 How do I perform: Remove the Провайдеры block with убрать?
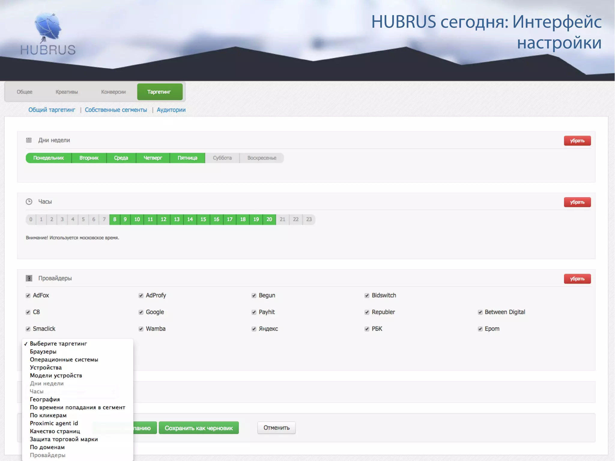(x=577, y=279)
